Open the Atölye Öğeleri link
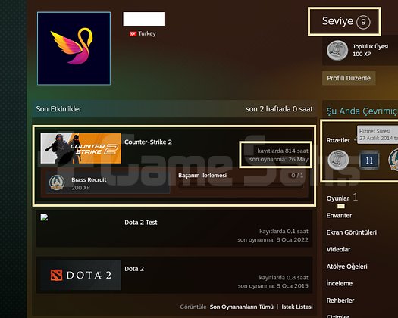Screen dimensions: 398x318 [346, 267]
